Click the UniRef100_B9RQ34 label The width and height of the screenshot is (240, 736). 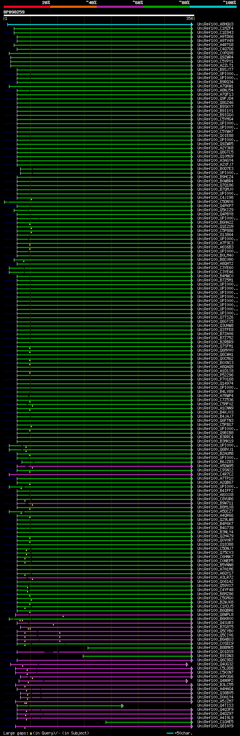tap(215, 82)
